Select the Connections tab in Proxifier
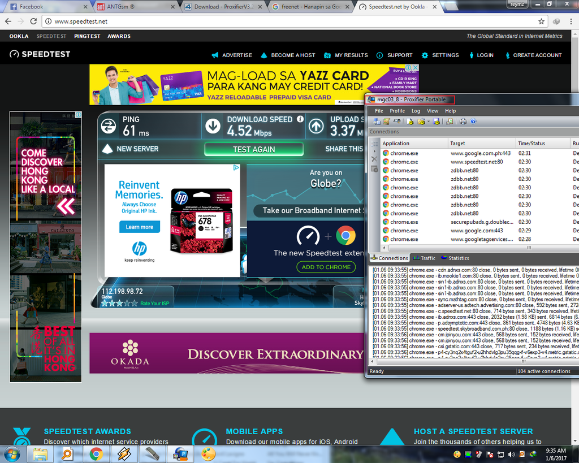579x463 pixels. (390, 258)
